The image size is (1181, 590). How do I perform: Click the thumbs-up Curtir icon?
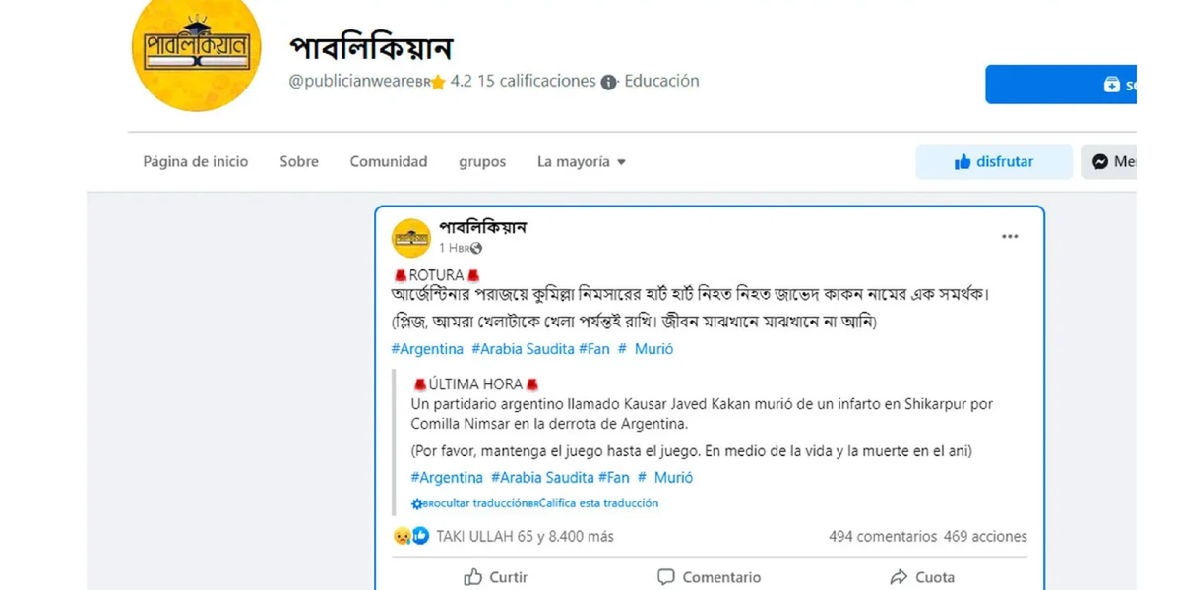tap(473, 577)
